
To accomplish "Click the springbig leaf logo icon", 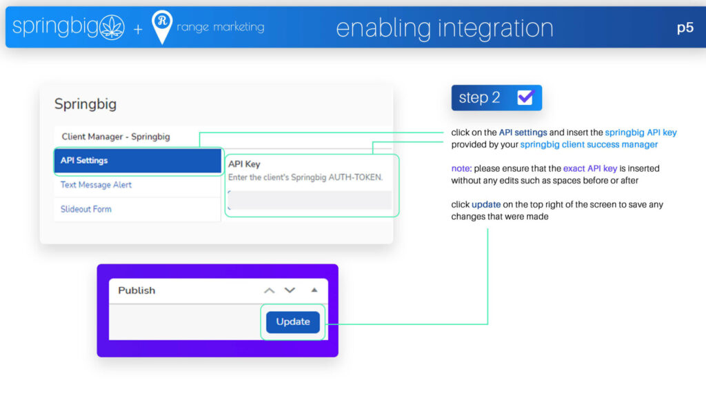I will click(x=112, y=27).
